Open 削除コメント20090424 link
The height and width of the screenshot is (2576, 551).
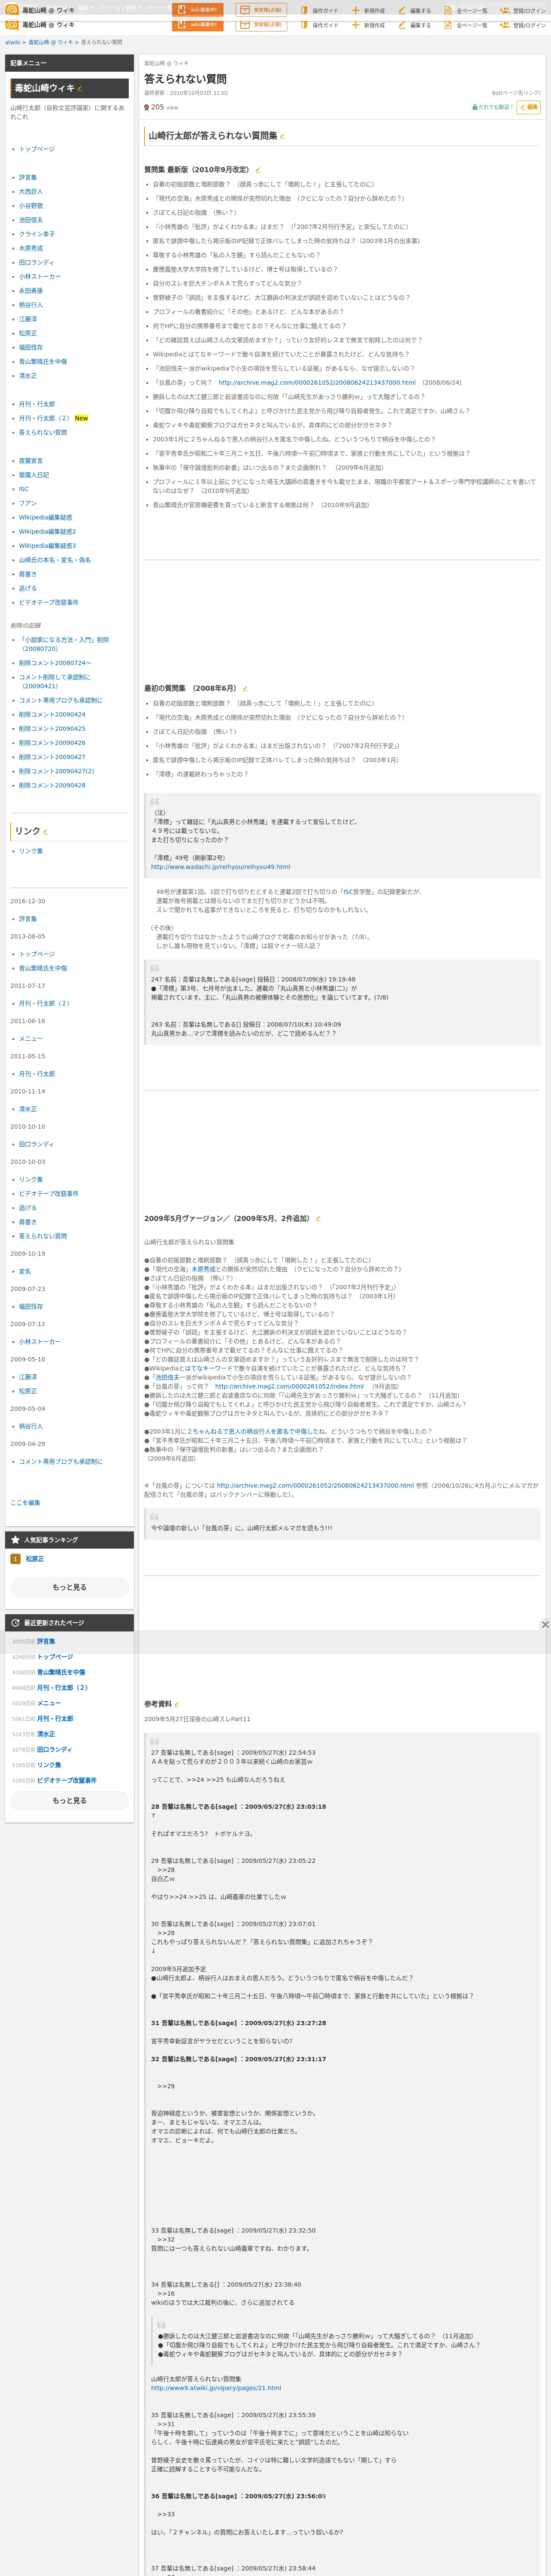(52, 714)
